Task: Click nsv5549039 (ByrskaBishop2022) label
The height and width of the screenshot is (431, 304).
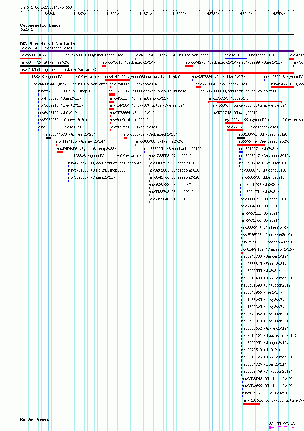Action: (x=68, y=91)
